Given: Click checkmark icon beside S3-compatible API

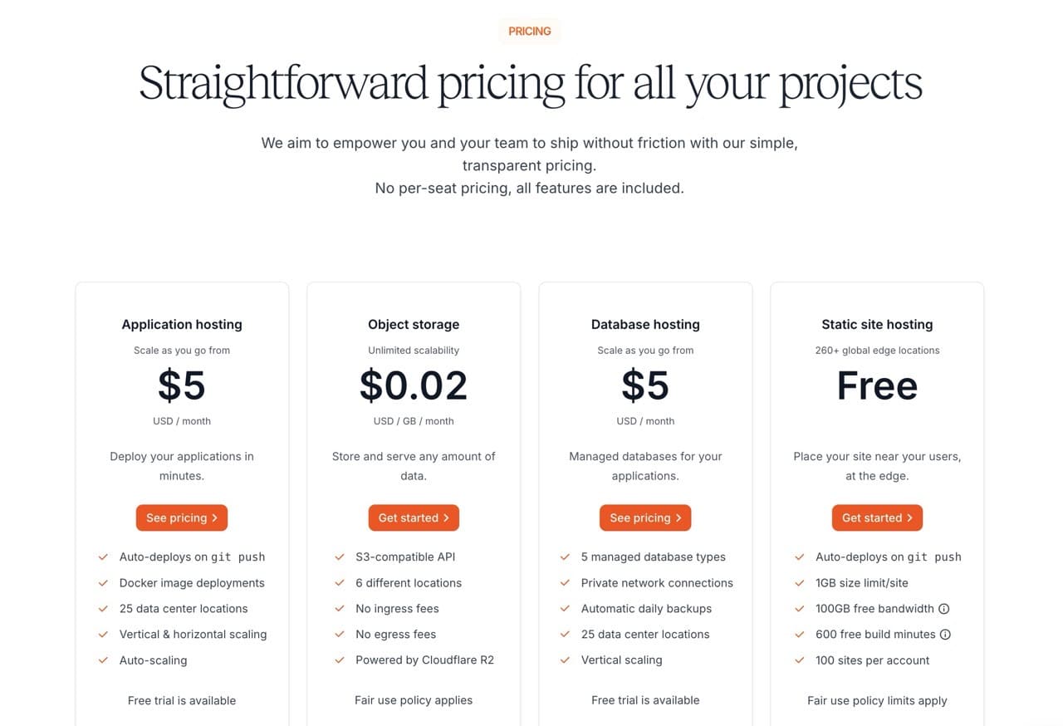Looking at the screenshot, I should [x=340, y=557].
